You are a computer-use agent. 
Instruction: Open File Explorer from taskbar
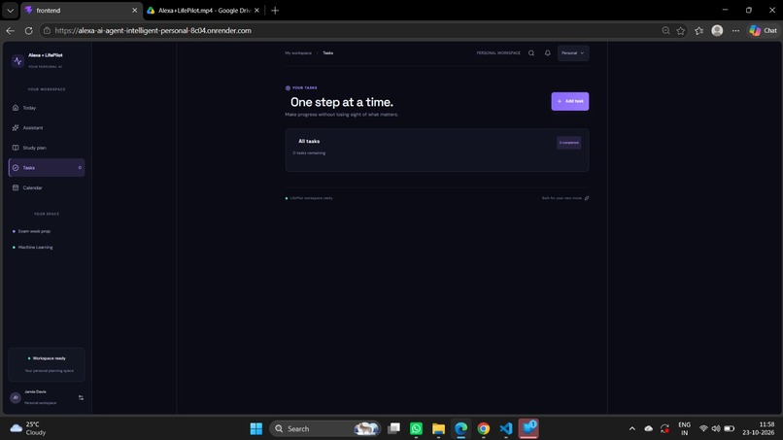[438, 428]
